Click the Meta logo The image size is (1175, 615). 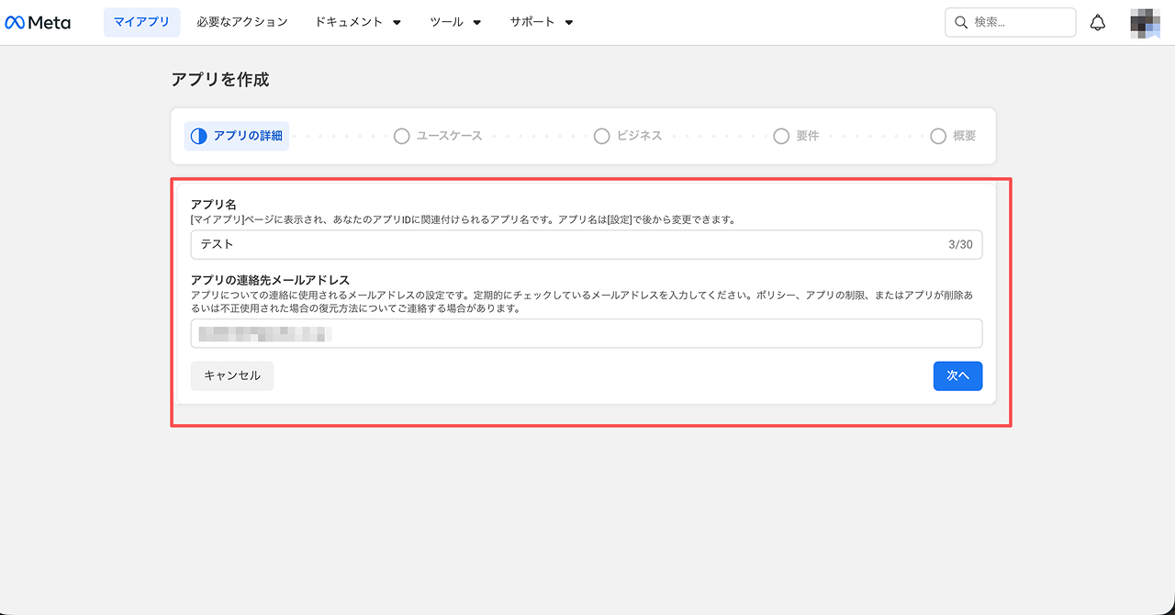pos(38,22)
